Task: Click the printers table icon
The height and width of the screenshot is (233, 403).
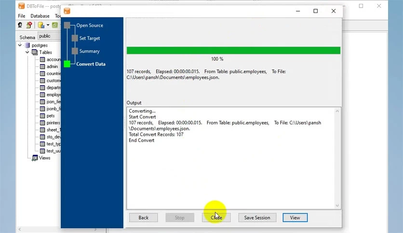Action: click(42, 123)
